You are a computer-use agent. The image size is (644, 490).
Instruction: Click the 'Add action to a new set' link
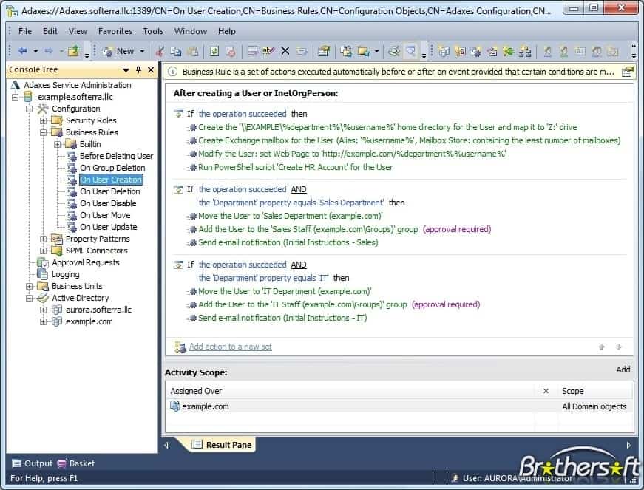click(x=231, y=347)
